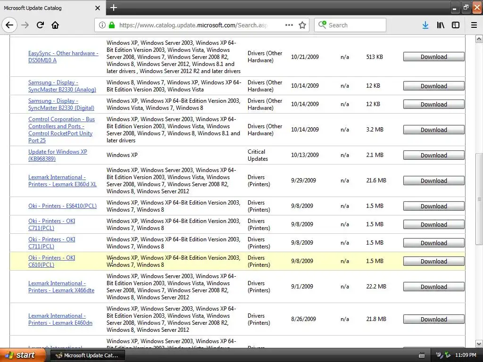Open Samsung SyncMaster B2330 (Analog) link

point(62,86)
